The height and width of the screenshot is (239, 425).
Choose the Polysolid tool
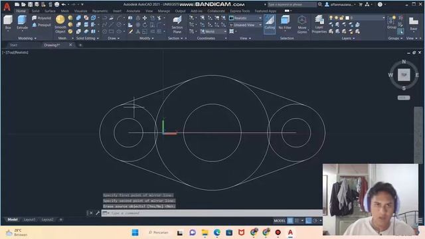(x=41, y=18)
